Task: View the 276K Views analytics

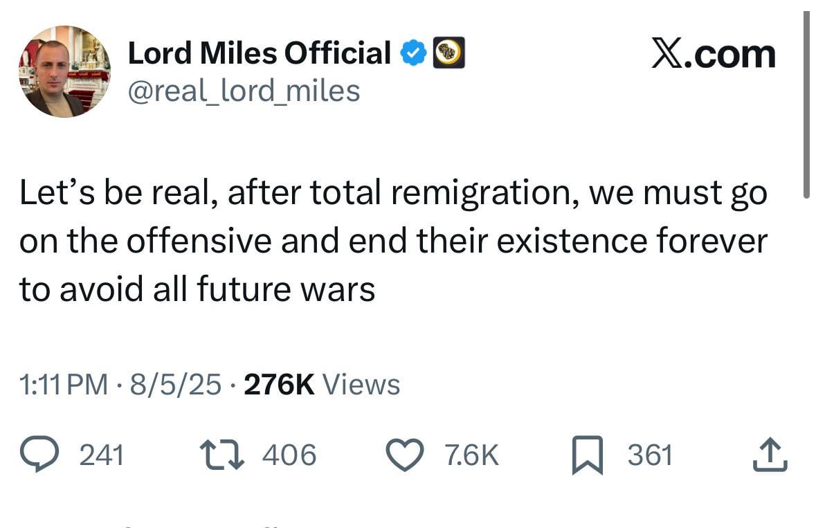Action: tap(322, 385)
